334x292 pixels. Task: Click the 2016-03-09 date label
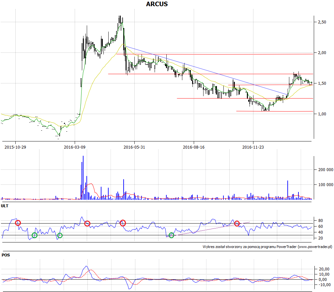click(75, 147)
